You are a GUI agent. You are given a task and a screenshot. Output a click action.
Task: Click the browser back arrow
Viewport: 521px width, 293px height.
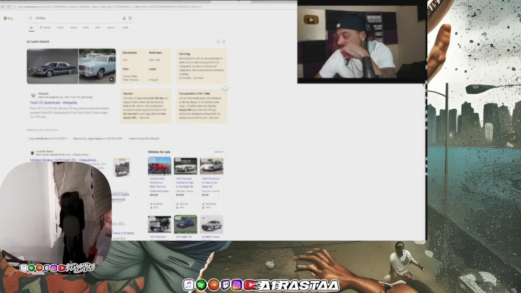(x=4, y=7)
